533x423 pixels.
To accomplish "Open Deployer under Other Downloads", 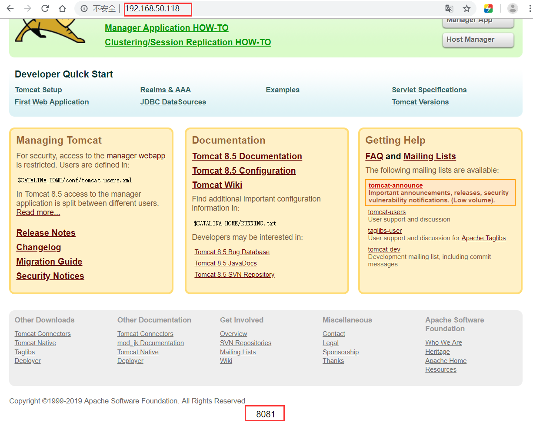I will (x=28, y=361).
